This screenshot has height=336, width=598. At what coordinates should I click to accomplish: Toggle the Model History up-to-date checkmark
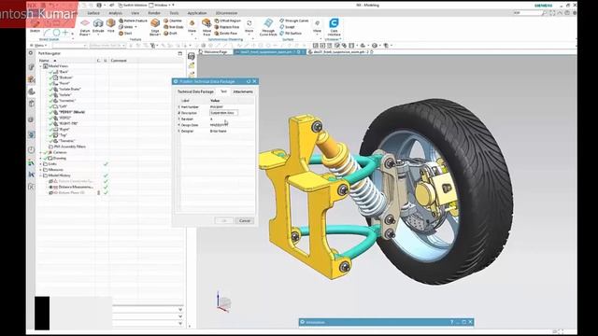(x=106, y=175)
